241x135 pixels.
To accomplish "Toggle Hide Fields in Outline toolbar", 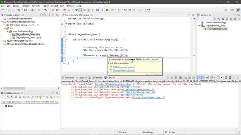I will click(223, 19).
